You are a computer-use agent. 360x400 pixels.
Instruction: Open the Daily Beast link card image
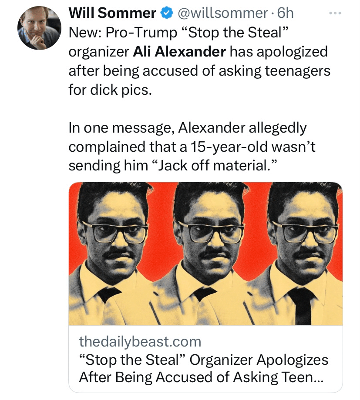click(205, 253)
